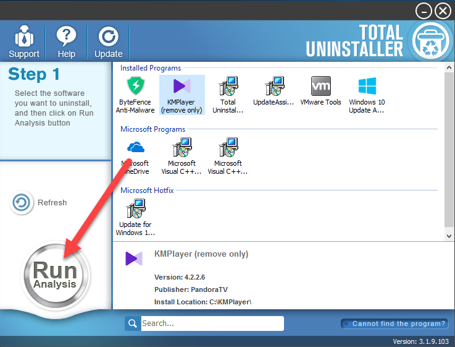
Task: Select the first Microsoft Visual C++ entry
Action: (x=182, y=156)
